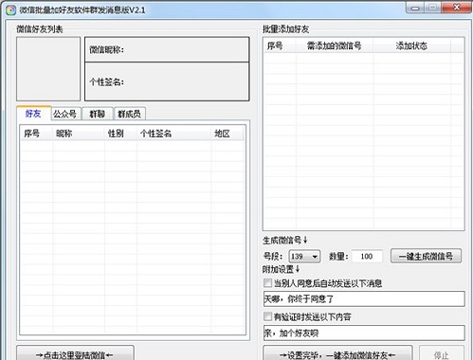Switch to the 群成员 tab
Screen dimensions: 473x360
[x=130, y=114]
